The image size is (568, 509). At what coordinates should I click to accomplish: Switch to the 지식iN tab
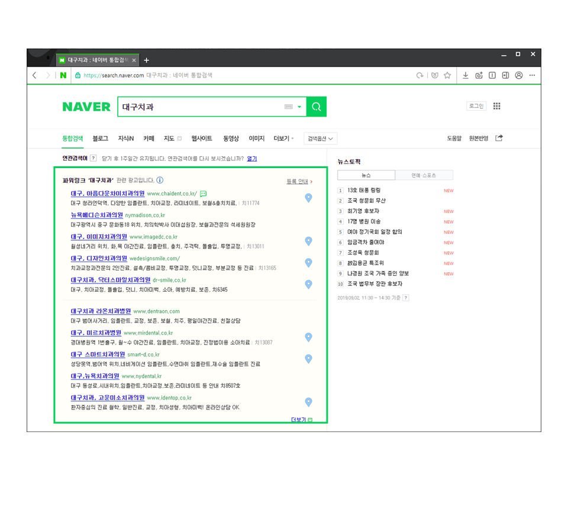tap(125, 138)
